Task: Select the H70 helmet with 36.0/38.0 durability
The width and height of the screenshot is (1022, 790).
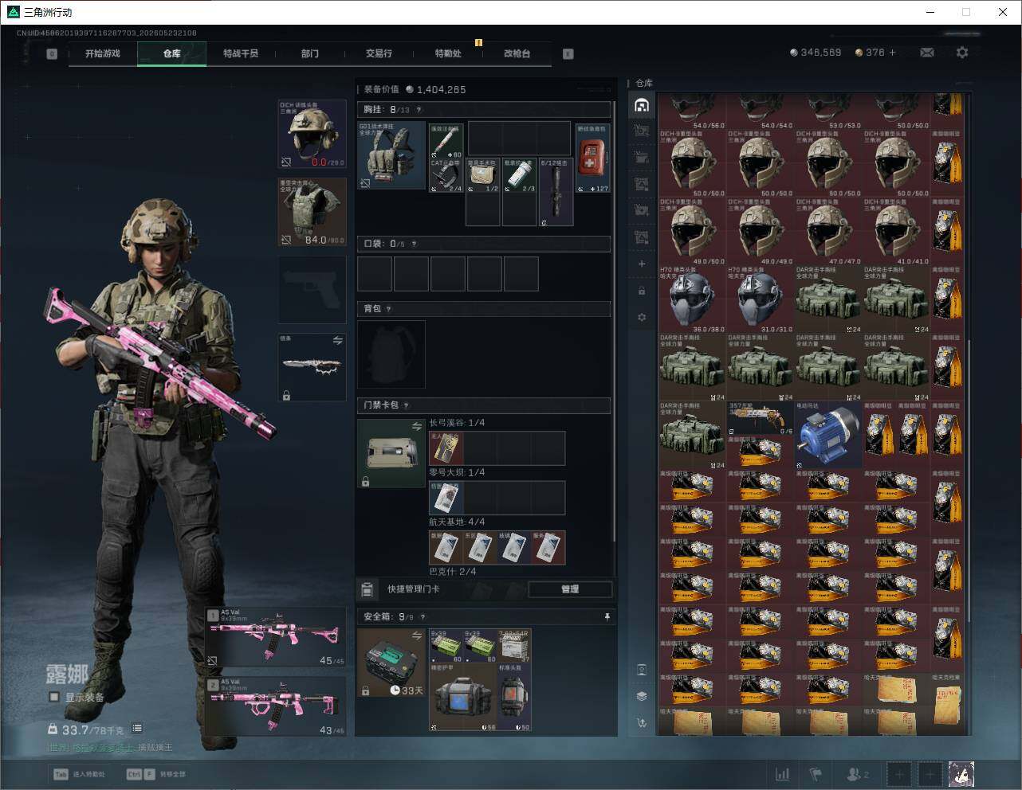Action: tap(692, 299)
